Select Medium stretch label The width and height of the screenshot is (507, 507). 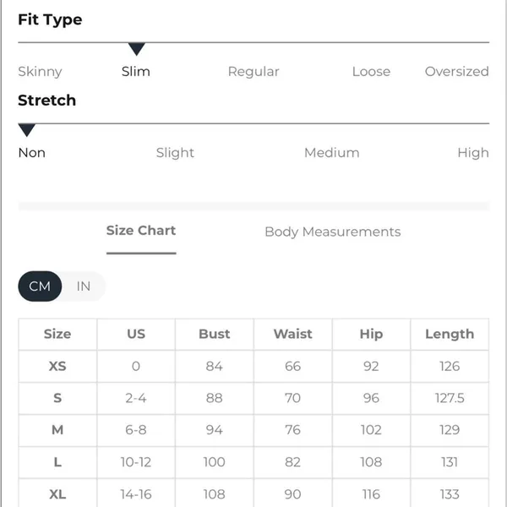[x=332, y=153]
